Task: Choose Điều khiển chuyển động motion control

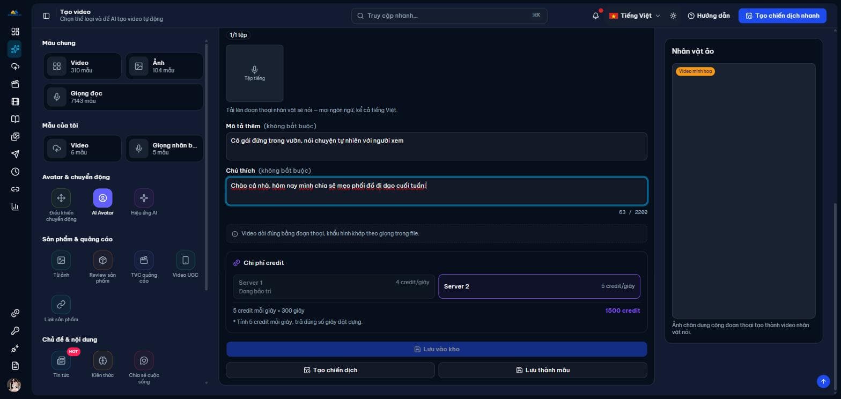Action: click(61, 205)
